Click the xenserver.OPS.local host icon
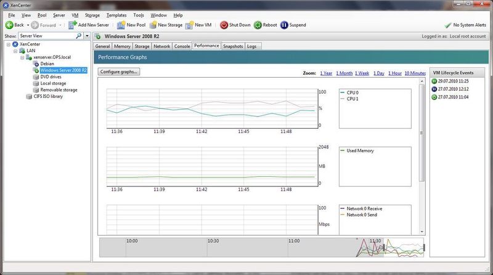Image resolution: width=493 pixels, height=275 pixels. pyautogui.click(x=29, y=57)
